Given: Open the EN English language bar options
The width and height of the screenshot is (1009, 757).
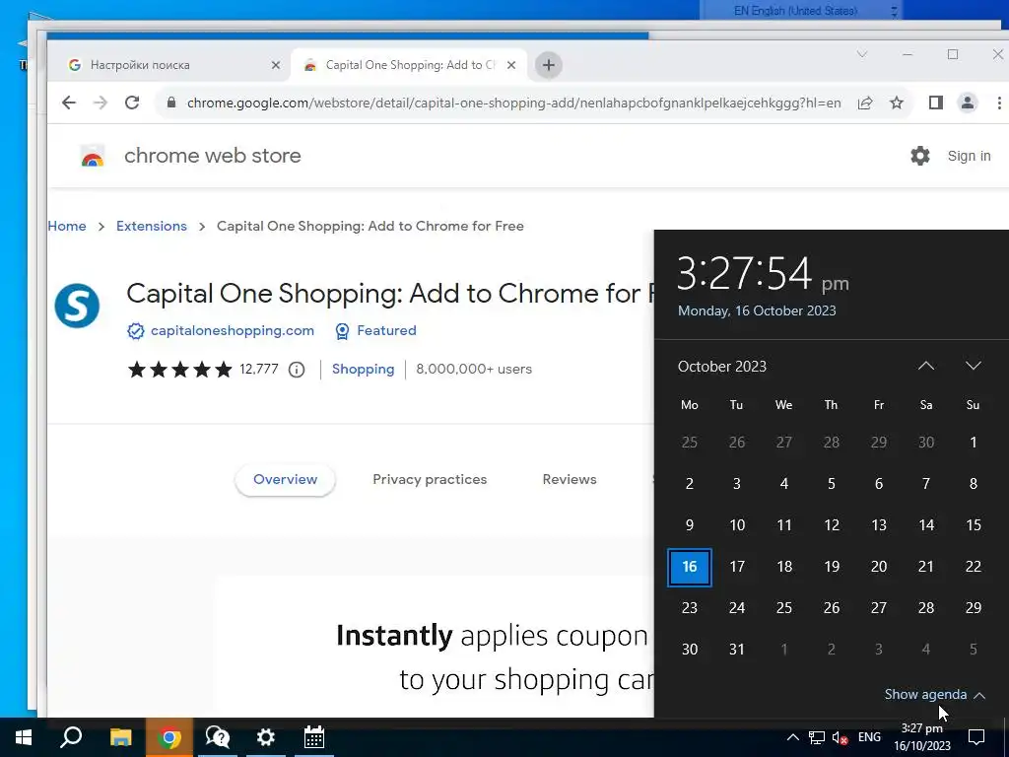Looking at the screenshot, I should (895, 11).
